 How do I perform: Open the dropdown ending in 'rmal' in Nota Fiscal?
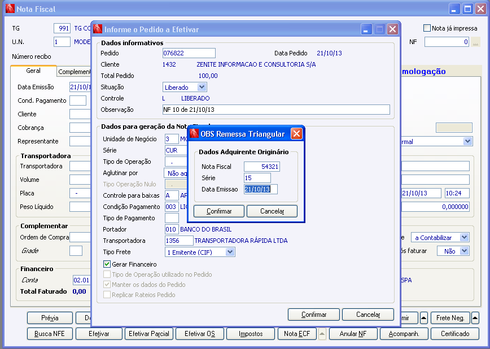(x=467, y=141)
